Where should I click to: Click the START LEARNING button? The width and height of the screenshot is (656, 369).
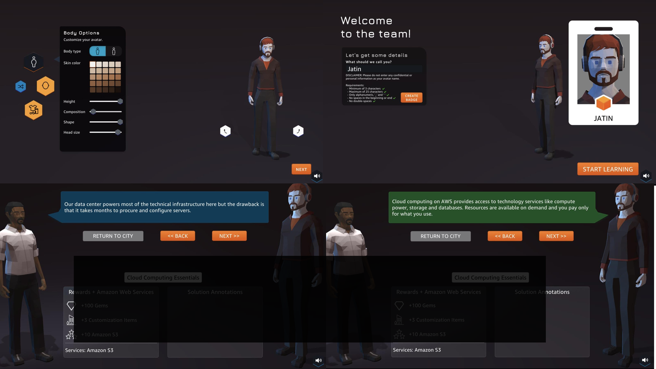(607, 168)
